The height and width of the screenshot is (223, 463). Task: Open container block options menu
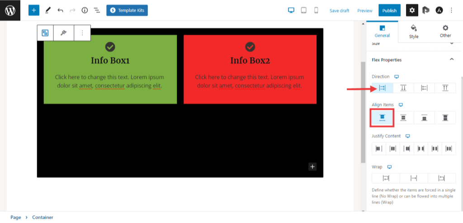[x=82, y=33]
